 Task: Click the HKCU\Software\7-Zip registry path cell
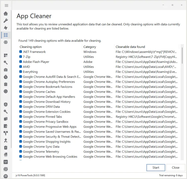(x=146, y=57)
